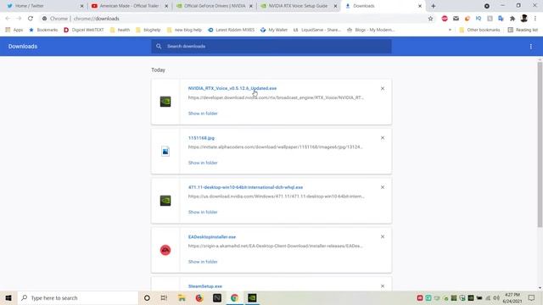
Task: Bookmark this page with the star icon
Action: click(x=430, y=19)
